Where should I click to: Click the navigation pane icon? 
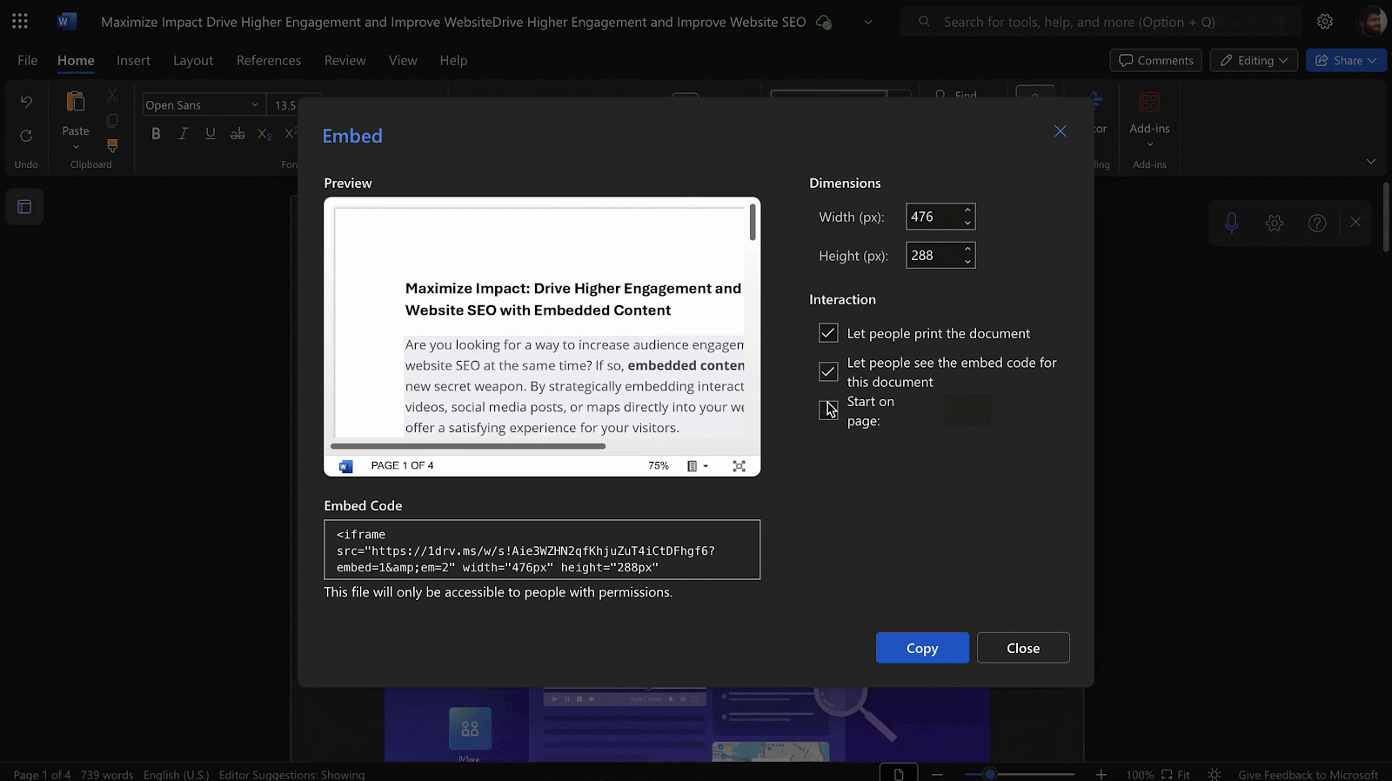(x=24, y=207)
